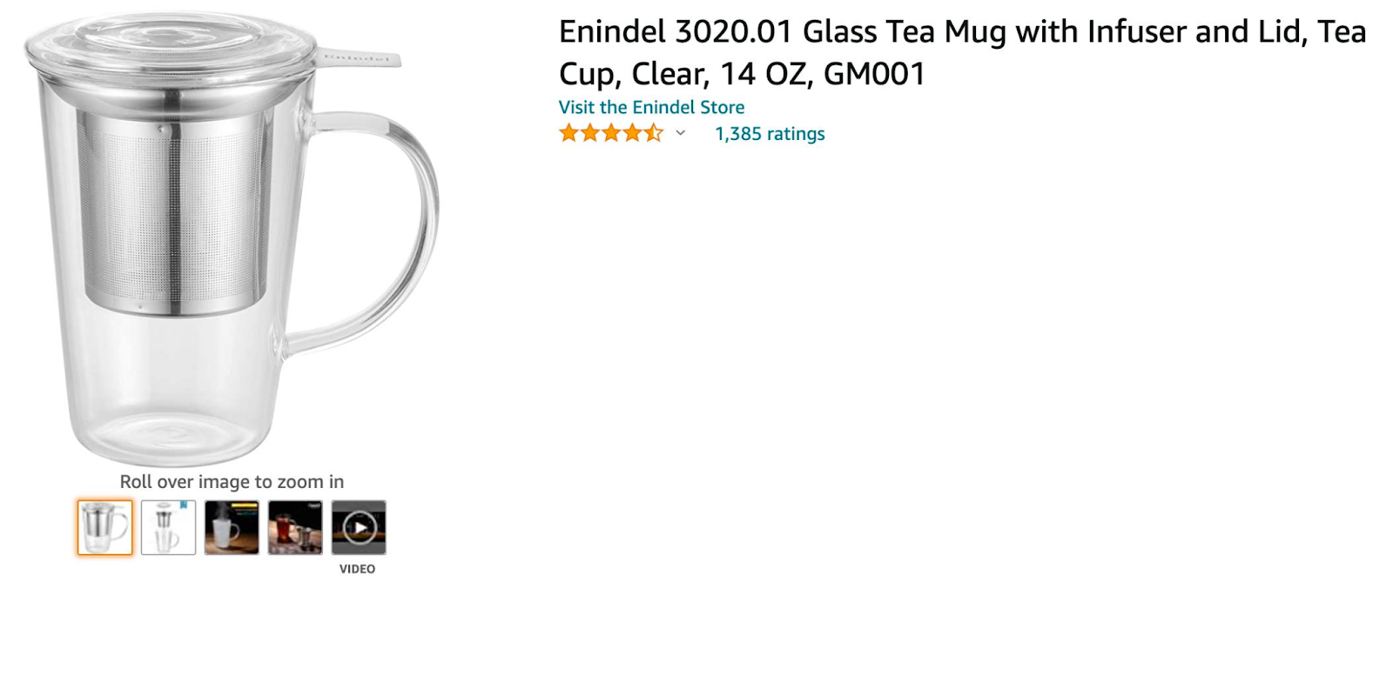Click the main glass tea mug image

pyautogui.click(x=232, y=239)
